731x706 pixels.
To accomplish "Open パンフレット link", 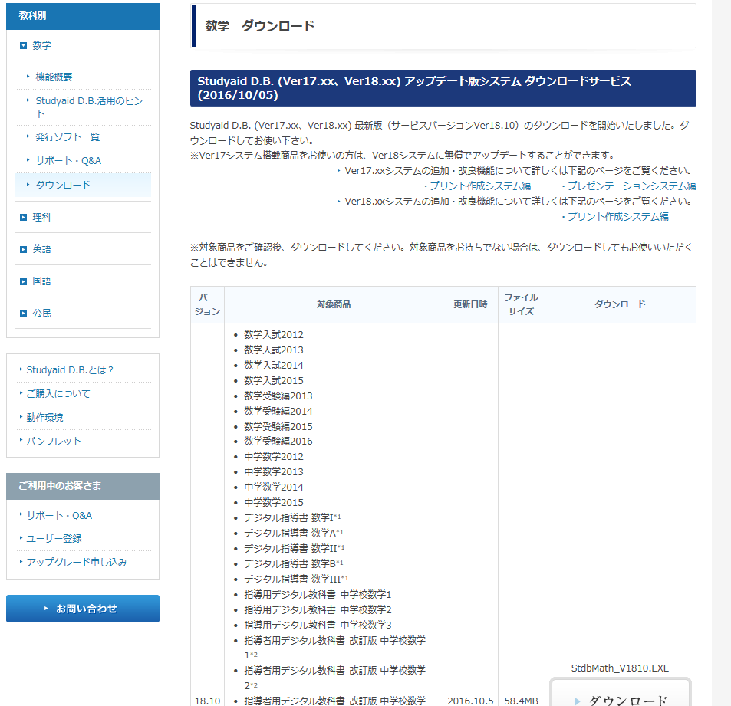I will 54,442.
